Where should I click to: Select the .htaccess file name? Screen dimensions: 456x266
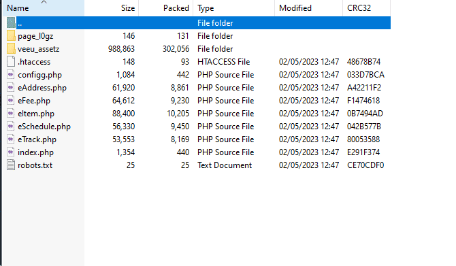coord(34,62)
